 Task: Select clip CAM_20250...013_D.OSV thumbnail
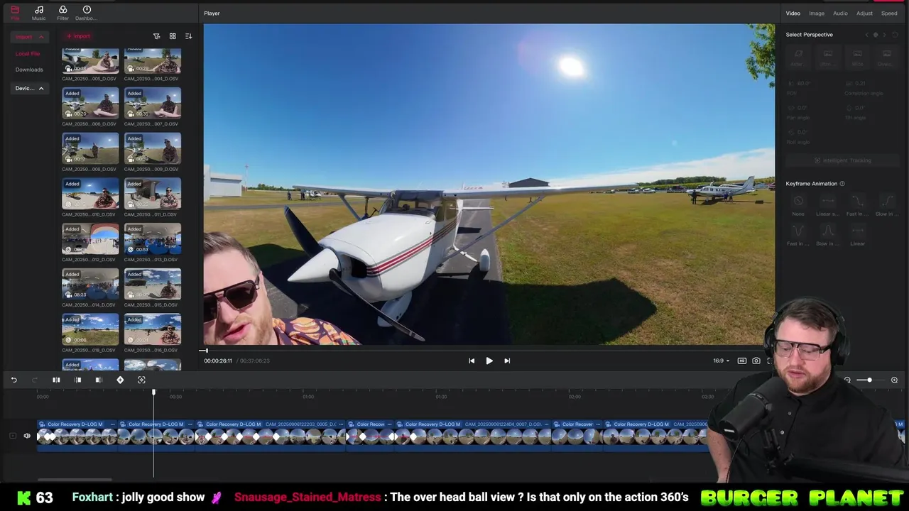pyautogui.click(x=153, y=239)
